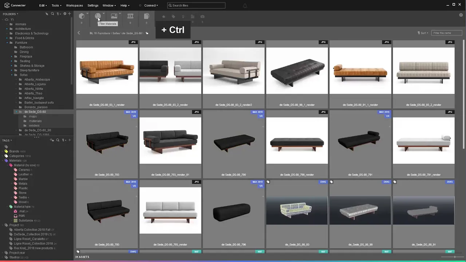Open the maps subfolder
This screenshot has height=262, width=466.
(x=33, y=116)
